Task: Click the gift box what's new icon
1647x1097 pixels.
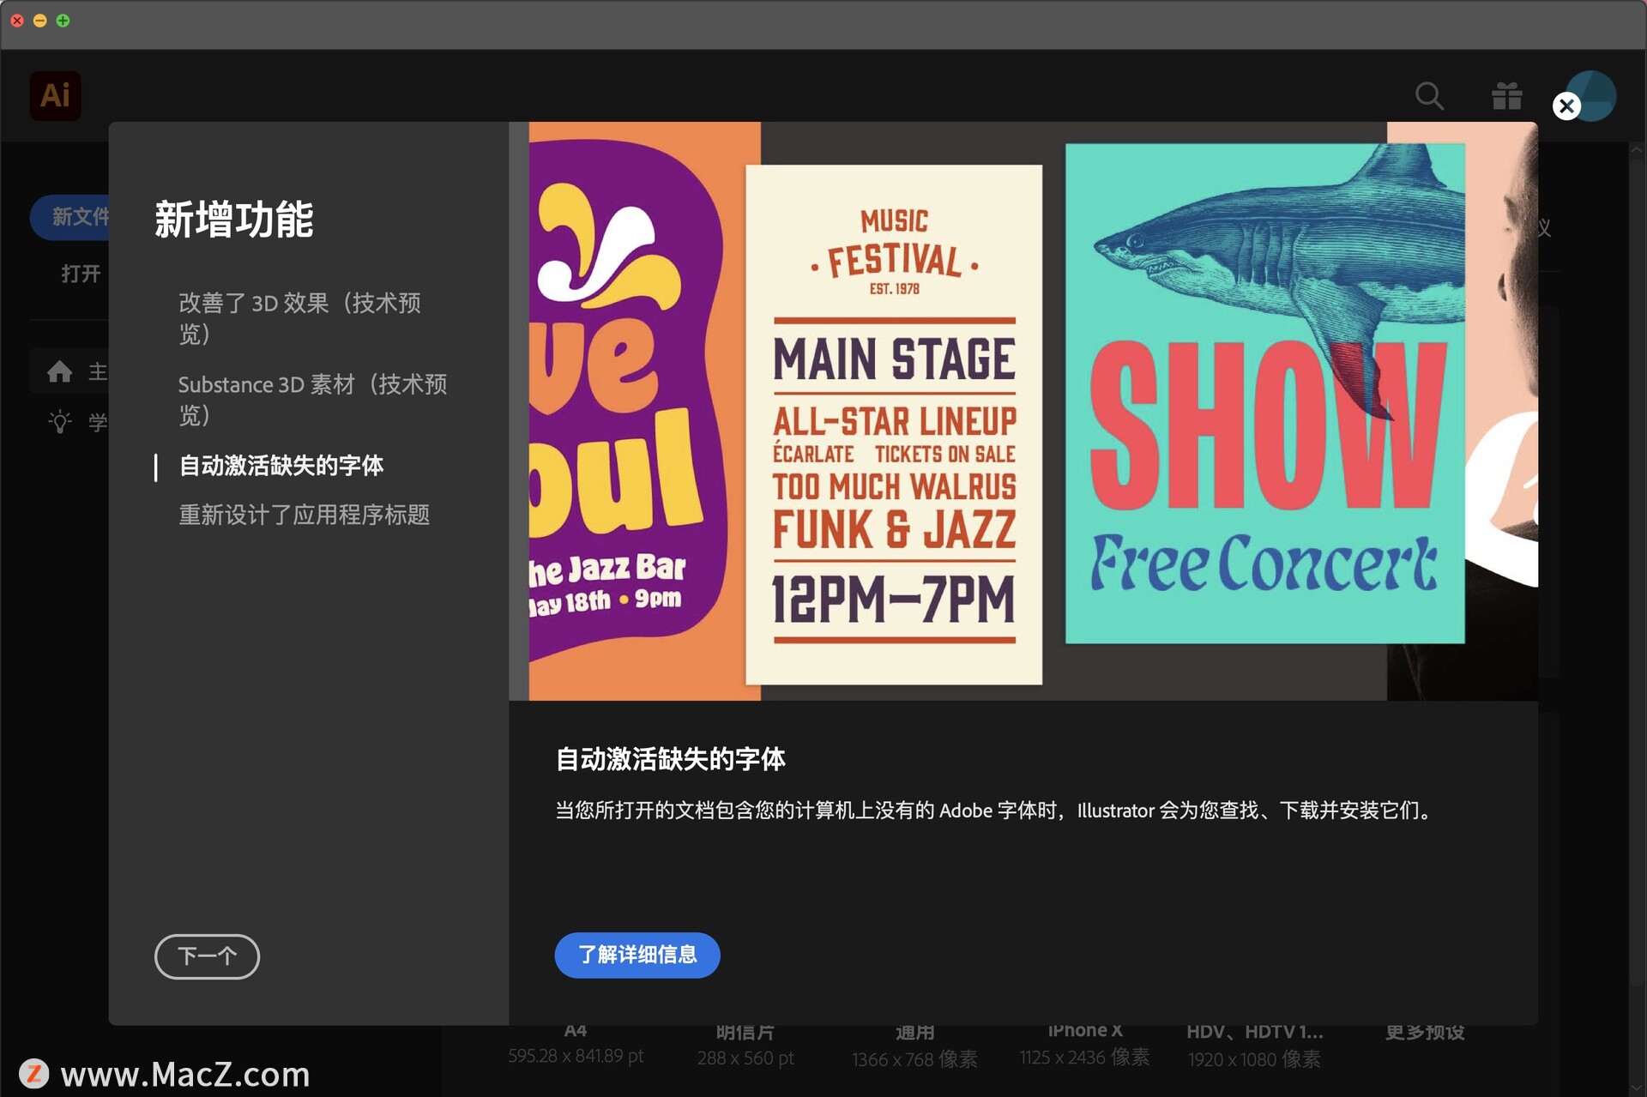Action: 1506,96
